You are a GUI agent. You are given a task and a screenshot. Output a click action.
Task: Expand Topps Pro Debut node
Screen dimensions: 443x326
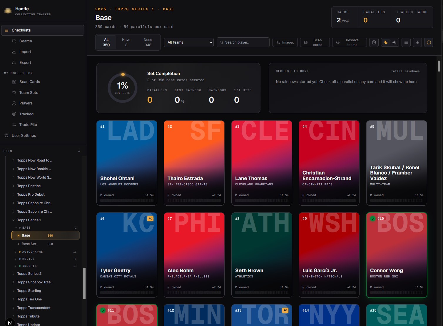(x=14, y=194)
